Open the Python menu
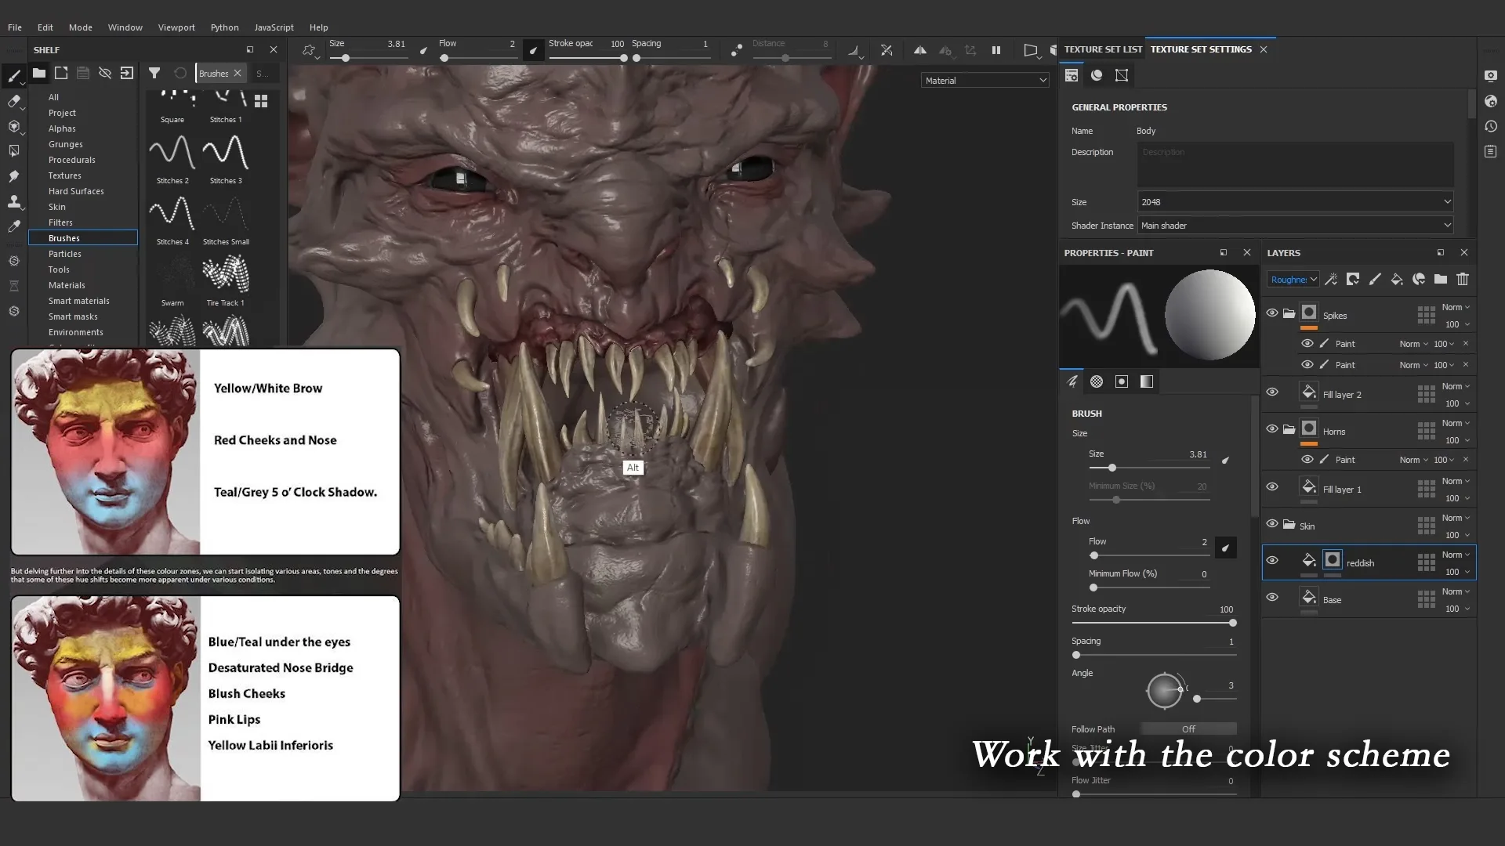The height and width of the screenshot is (846, 1505). point(224,27)
